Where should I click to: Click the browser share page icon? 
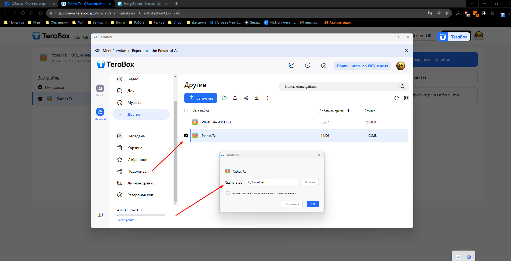coord(439,13)
